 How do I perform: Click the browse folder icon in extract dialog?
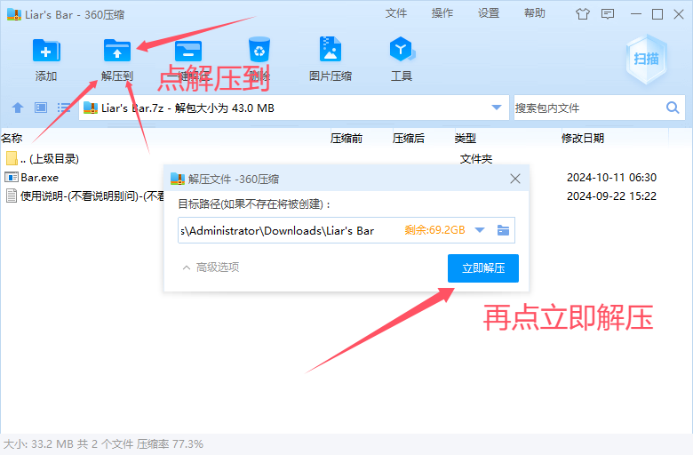(503, 230)
